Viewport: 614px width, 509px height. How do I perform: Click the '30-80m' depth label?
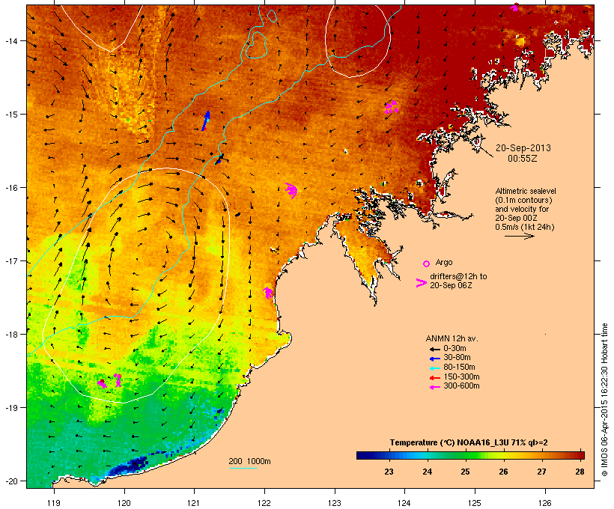click(x=457, y=358)
